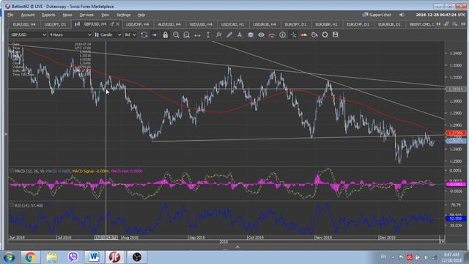Toggle the padlock lock icon in toolbar
The width and height of the screenshot is (469, 264).
pyautogui.click(x=165, y=34)
